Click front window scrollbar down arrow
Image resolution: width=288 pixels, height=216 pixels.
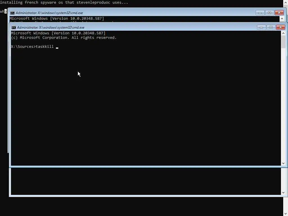(x=283, y=163)
